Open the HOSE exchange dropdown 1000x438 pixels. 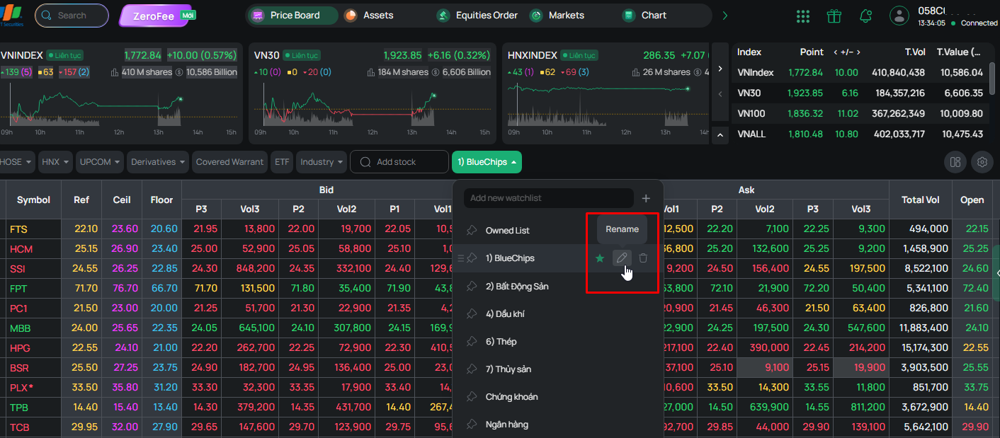point(17,162)
